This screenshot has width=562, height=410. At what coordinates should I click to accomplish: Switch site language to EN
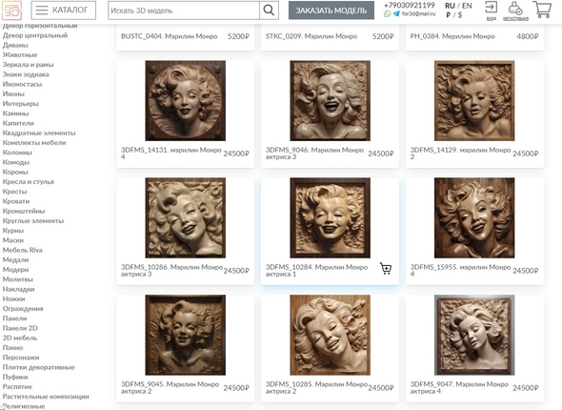[467, 6]
